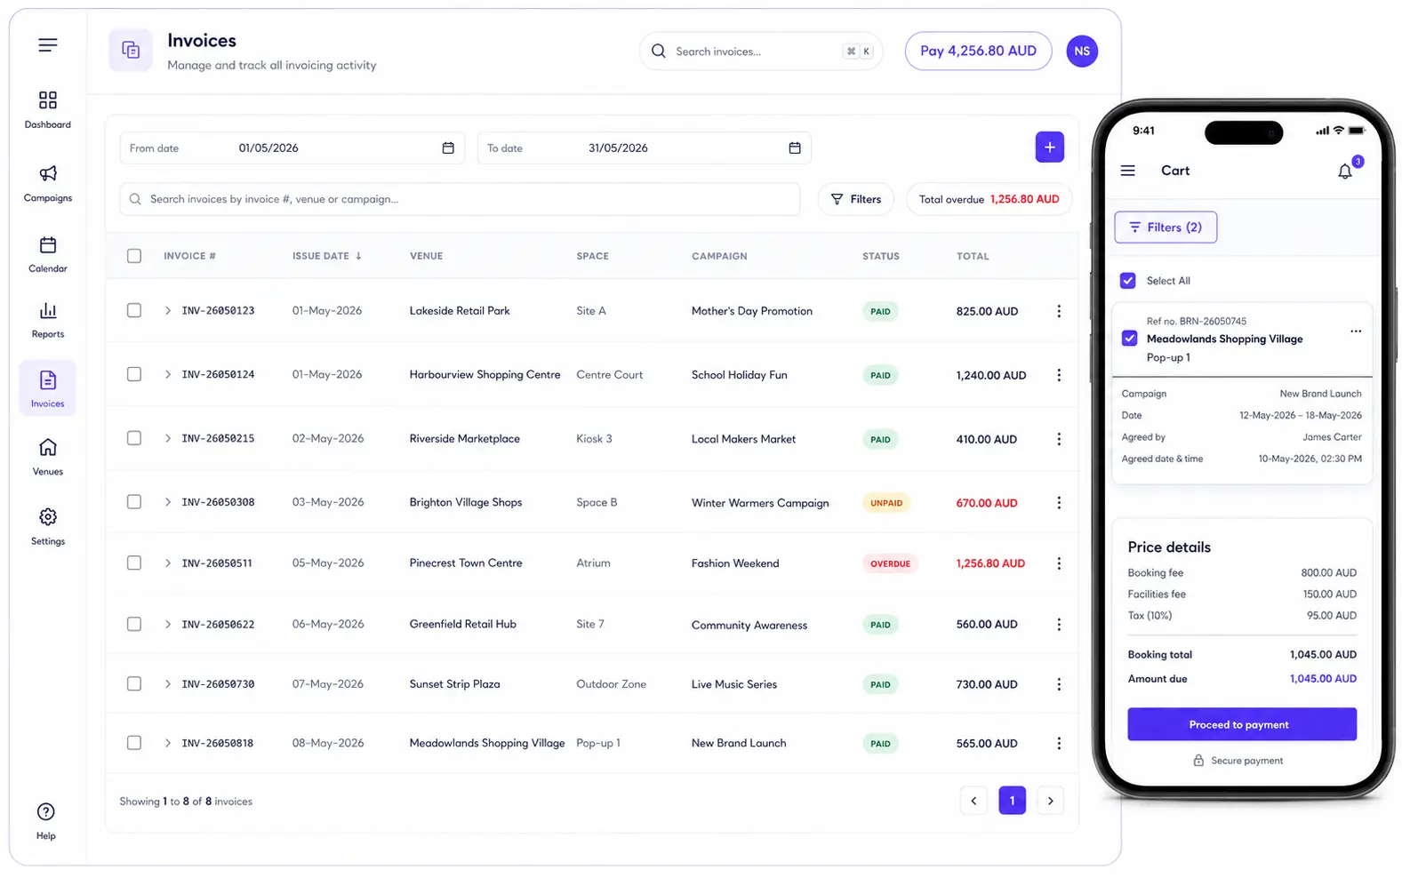1402x886 pixels.
Task: Expand row for invoice INV-26050308
Action: pos(168,502)
